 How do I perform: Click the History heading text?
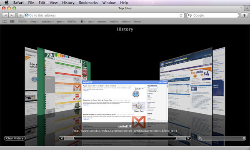[125, 29]
